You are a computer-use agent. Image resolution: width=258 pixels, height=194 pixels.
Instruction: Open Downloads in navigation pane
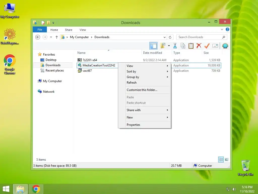coord(53,65)
